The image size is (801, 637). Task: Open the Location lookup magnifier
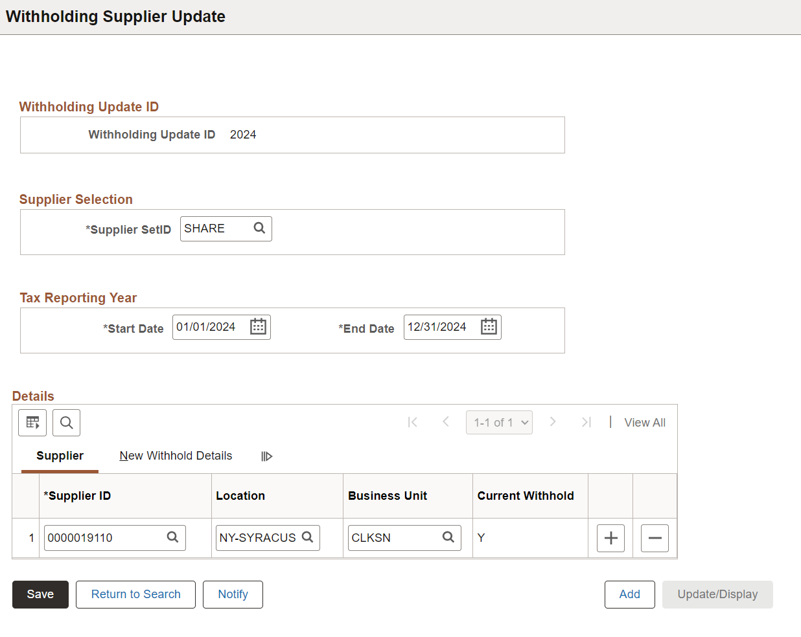(308, 537)
